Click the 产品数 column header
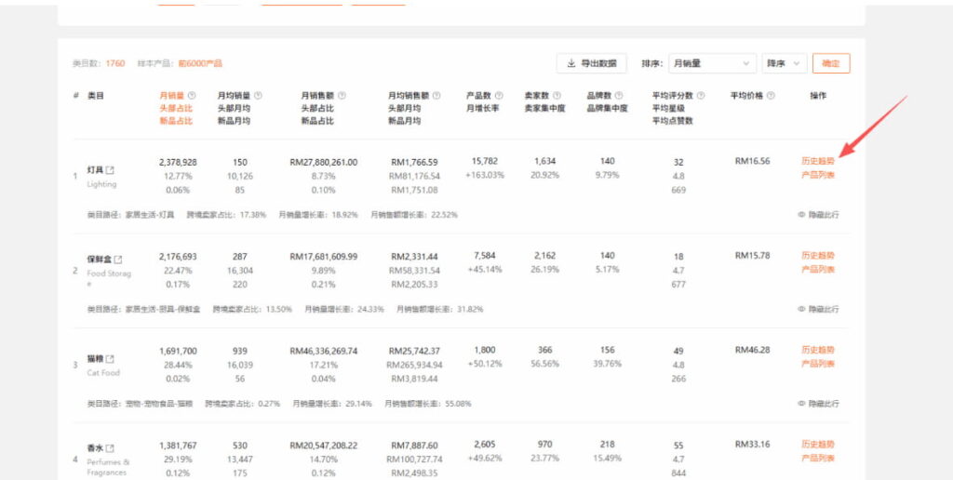 pos(479,96)
